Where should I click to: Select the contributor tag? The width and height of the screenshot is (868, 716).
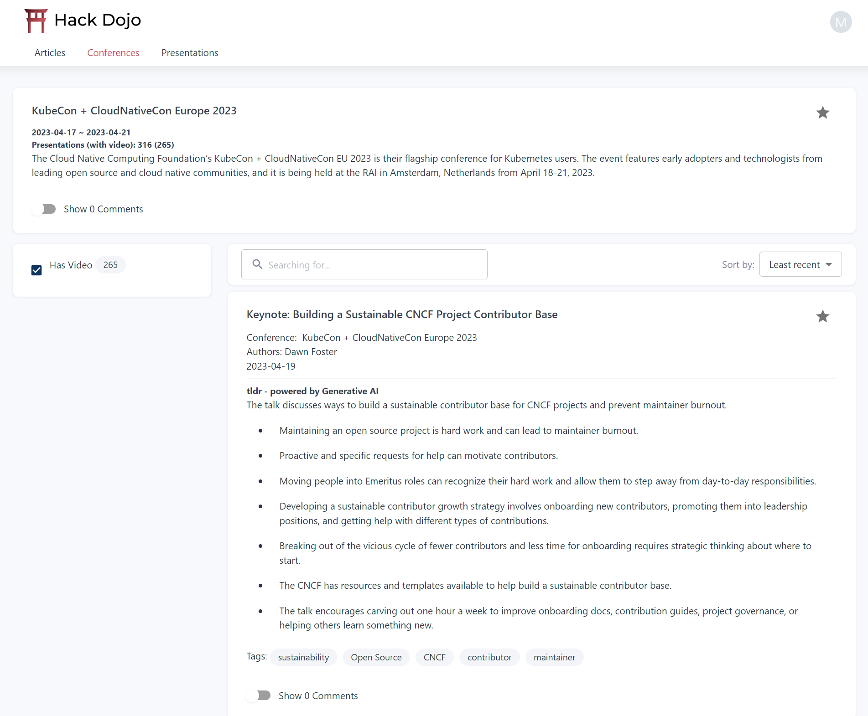pyautogui.click(x=489, y=657)
